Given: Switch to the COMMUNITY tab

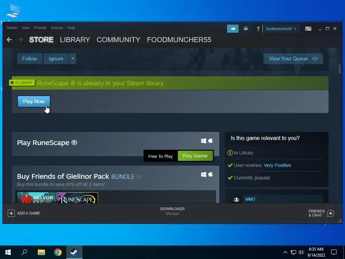Looking at the screenshot, I should click(118, 40).
